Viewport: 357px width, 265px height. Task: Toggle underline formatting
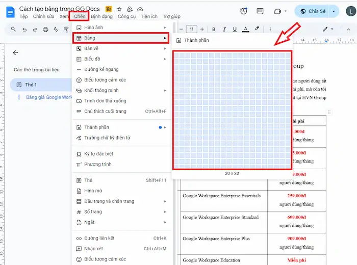[235, 30]
